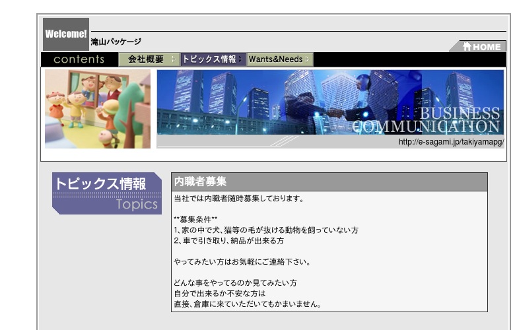Click the clay family illustration image
Screen dimensions: 513x330
(98, 109)
